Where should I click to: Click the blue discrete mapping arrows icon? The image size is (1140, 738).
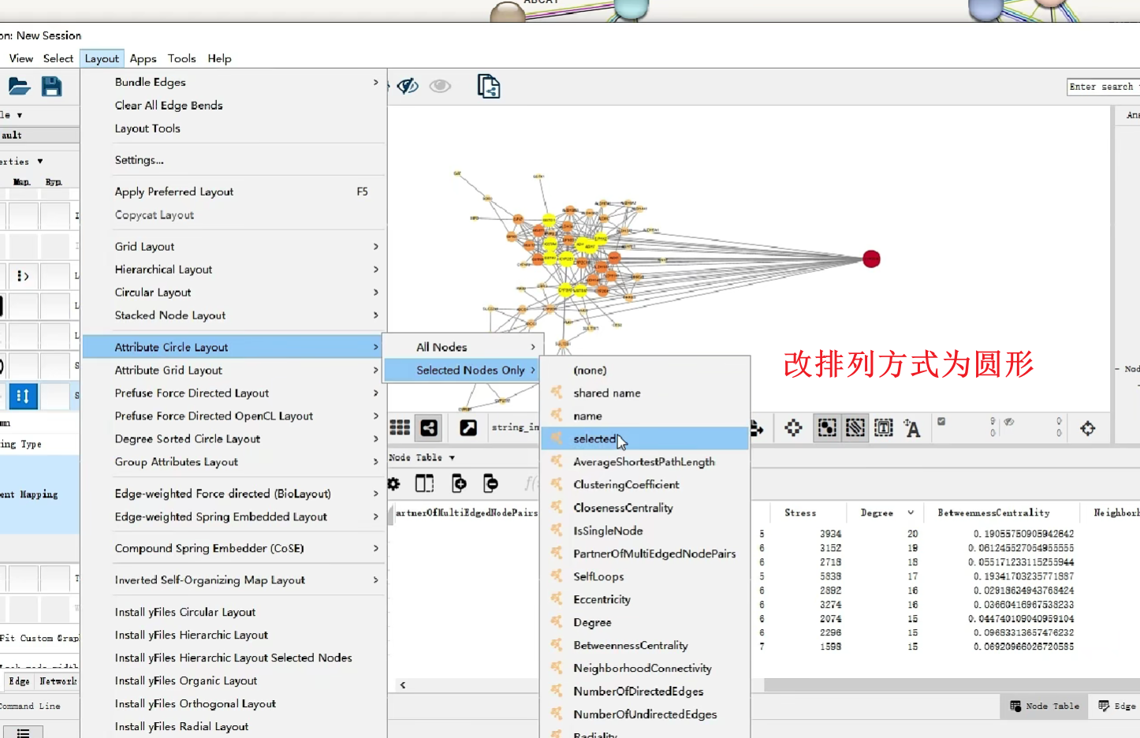[x=24, y=396]
